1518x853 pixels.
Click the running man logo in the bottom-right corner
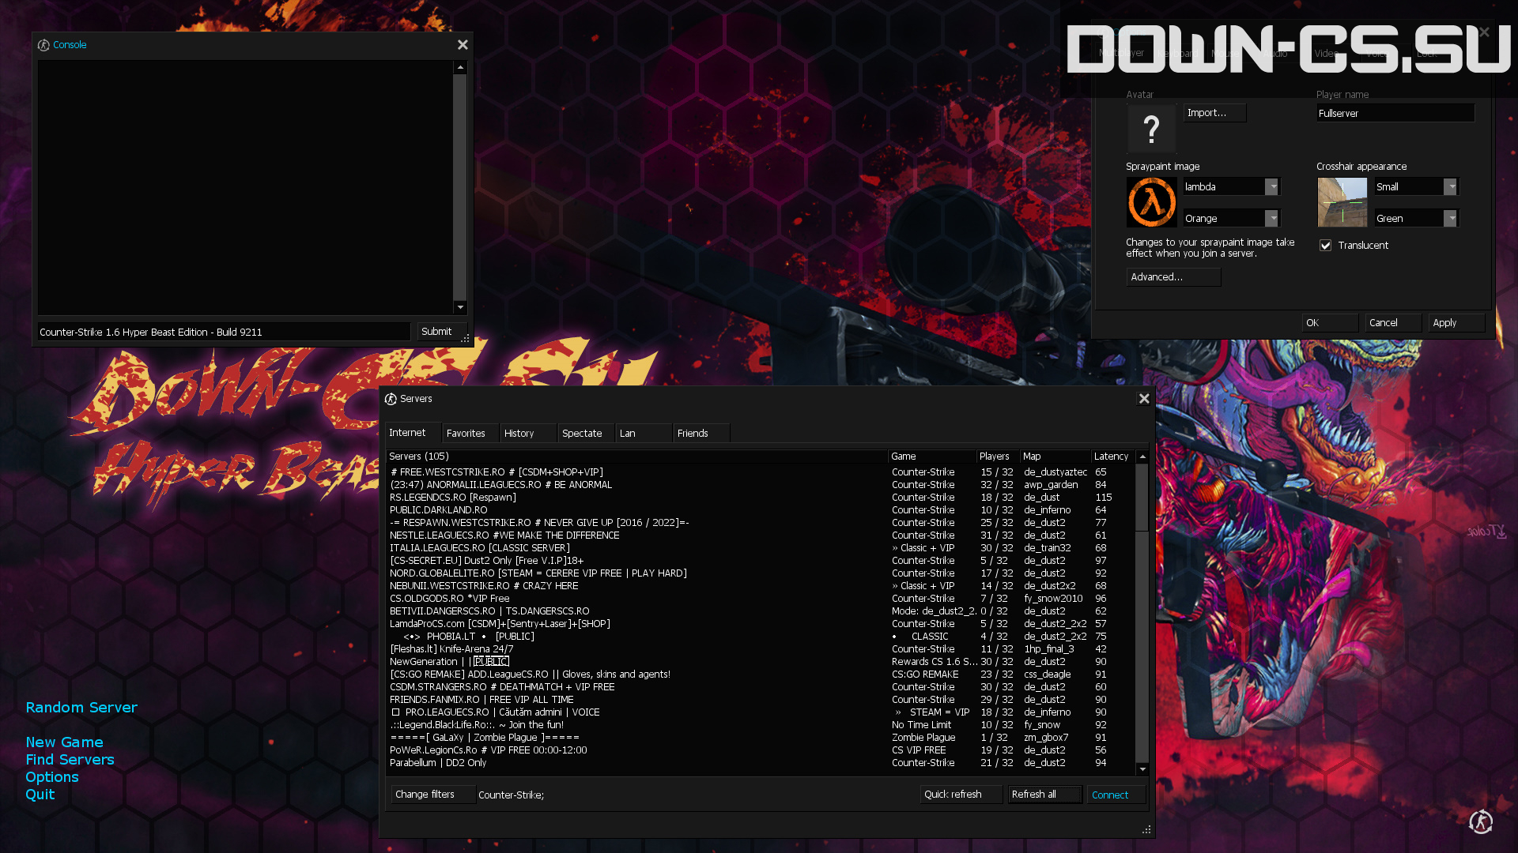pyautogui.click(x=1481, y=821)
